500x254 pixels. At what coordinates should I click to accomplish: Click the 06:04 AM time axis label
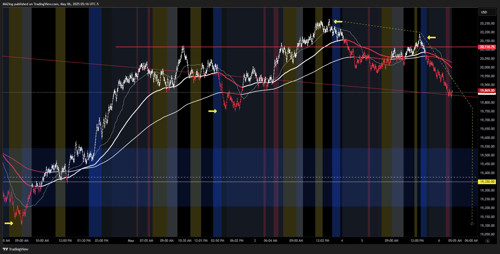pos(271,241)
